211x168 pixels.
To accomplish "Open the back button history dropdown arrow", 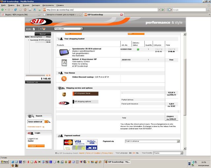I will pyautogui.click(x=6, y=10).
